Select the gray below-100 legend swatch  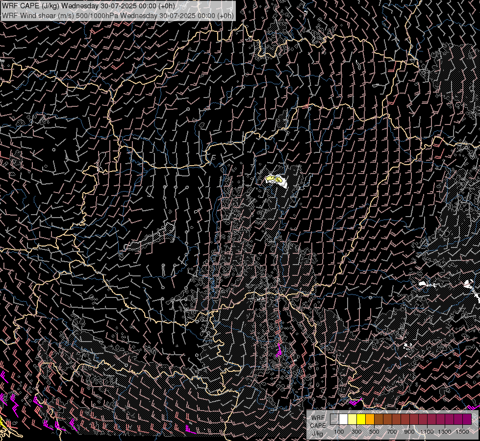[334, 419]
